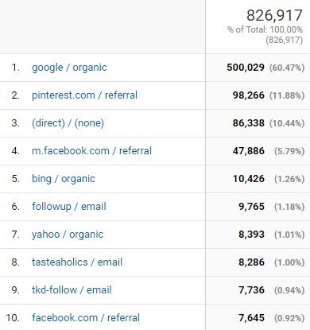Click the 98,266 sessions value

[249, 95]
